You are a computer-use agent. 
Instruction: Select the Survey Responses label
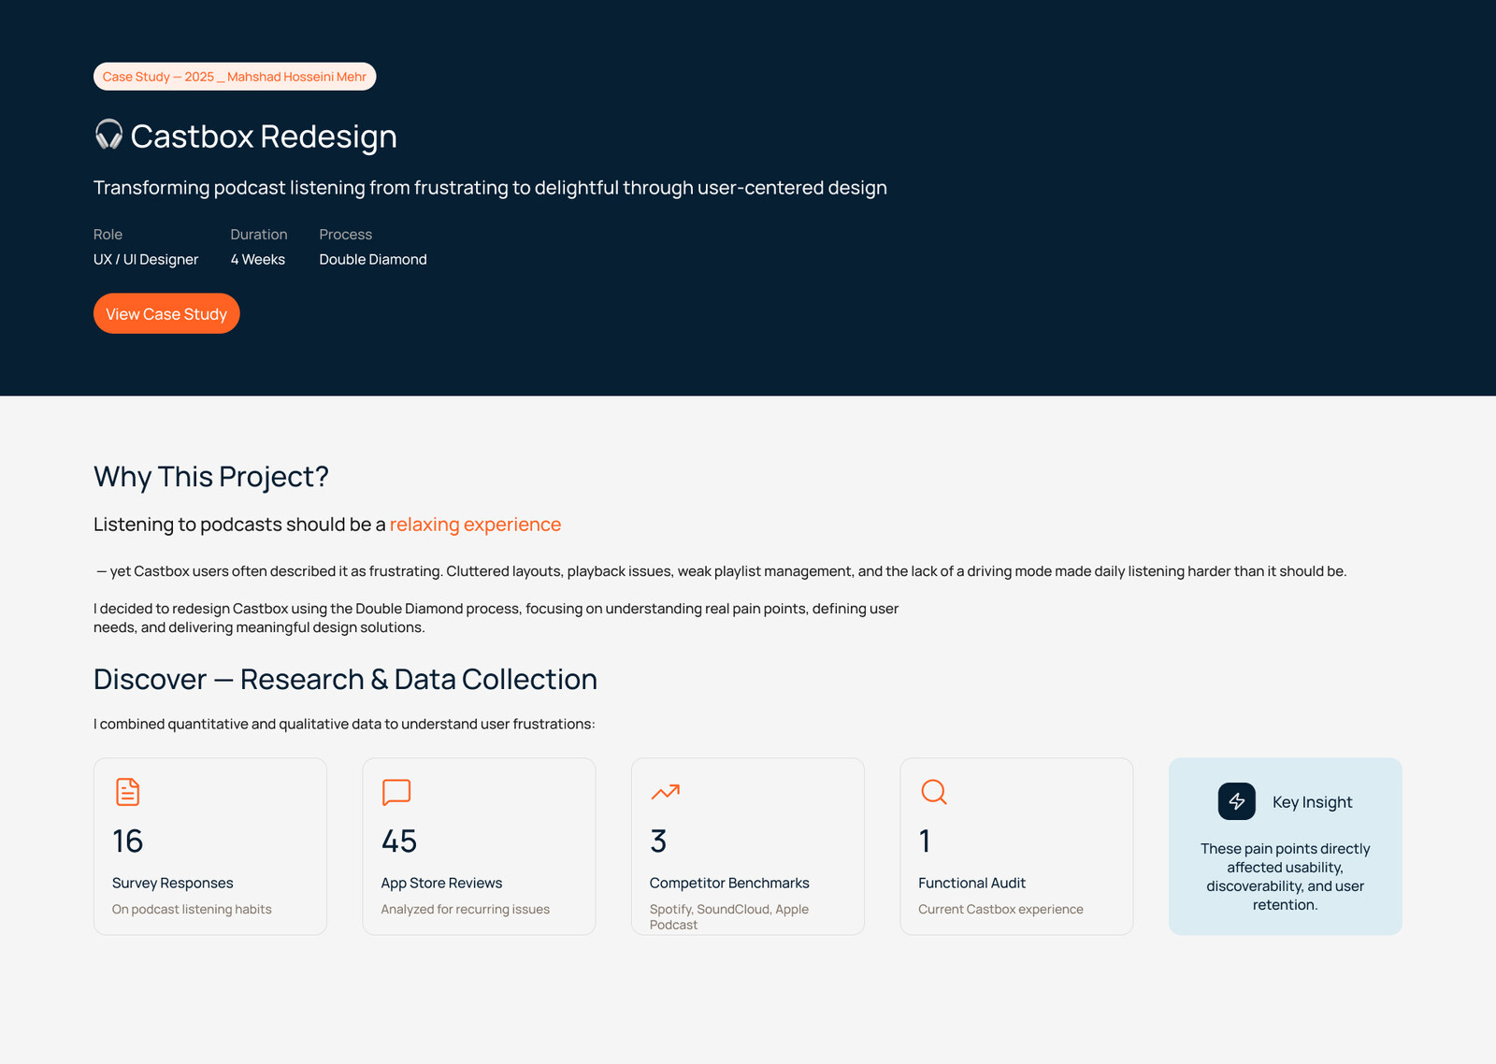click(x=173, y=883)
